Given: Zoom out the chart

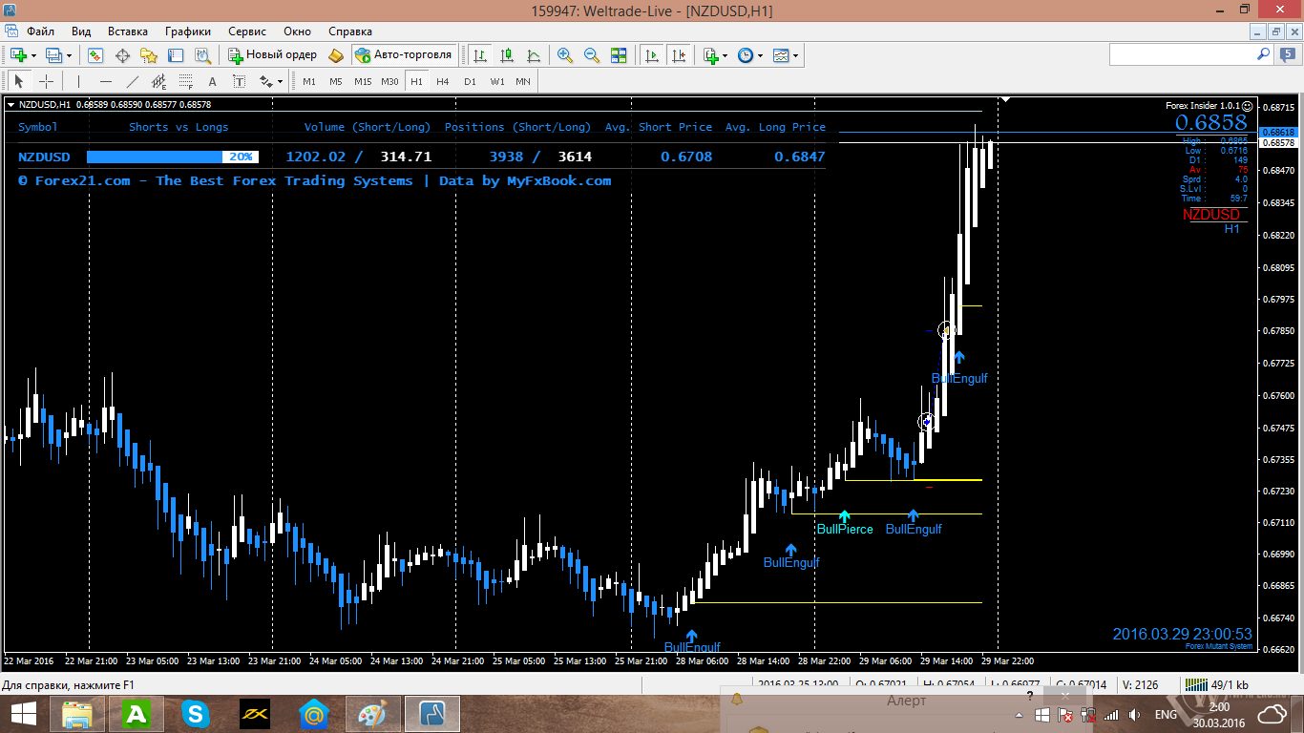Looking at the screenshot, I should [592, 55].
